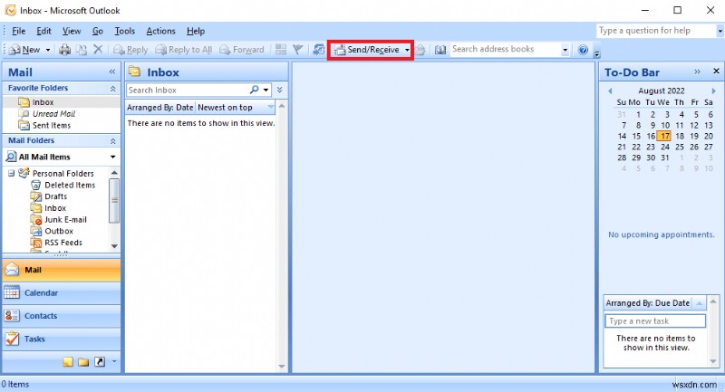Viewport: 725px width, 392px height.
Task: Switch to the Tasks pane
Action: coord(61,339)
